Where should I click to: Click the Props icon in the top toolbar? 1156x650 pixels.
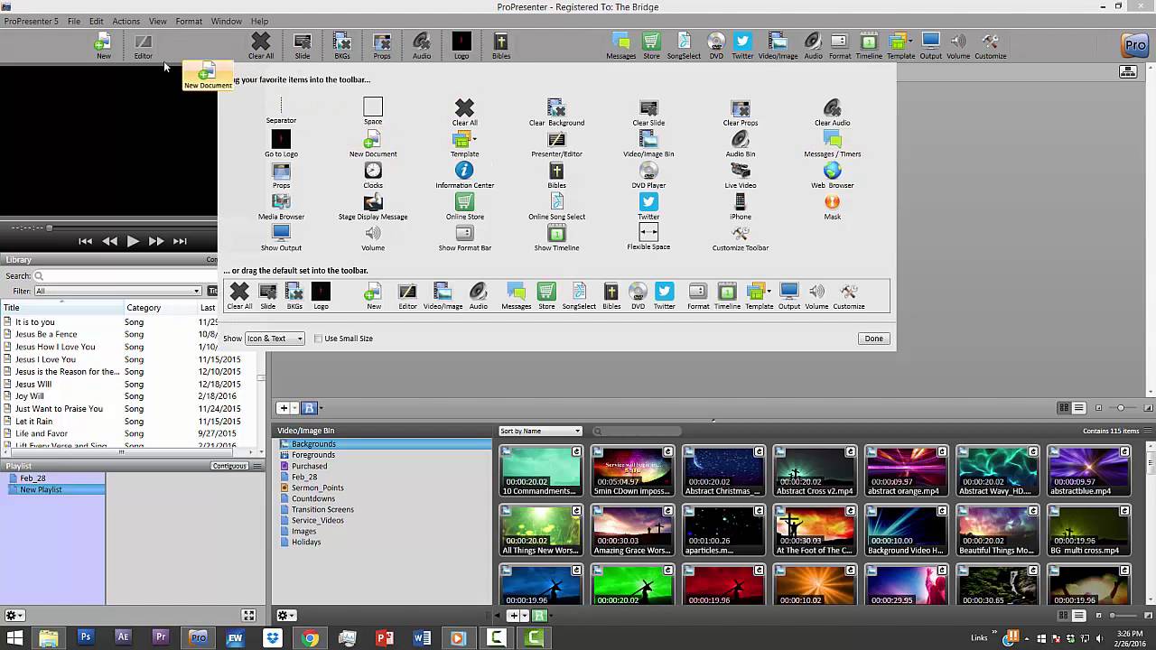click(382, 46)
